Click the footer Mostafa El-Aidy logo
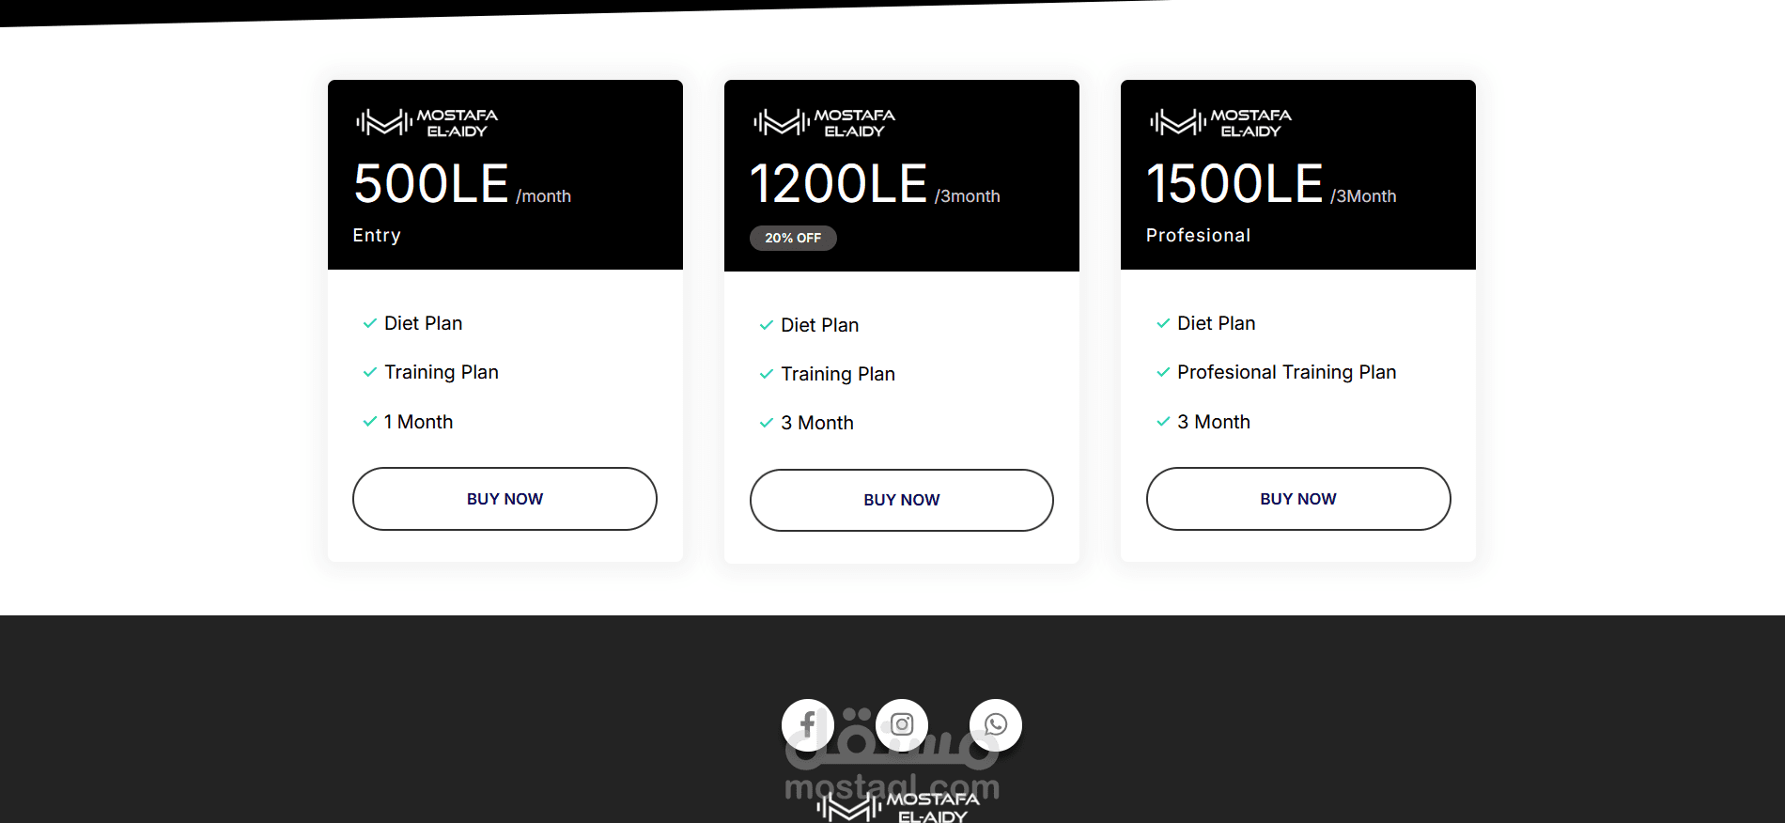 click(898, 807)
